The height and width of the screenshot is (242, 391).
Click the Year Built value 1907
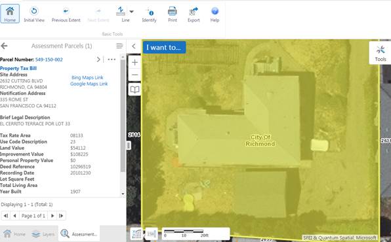point(75,192)
